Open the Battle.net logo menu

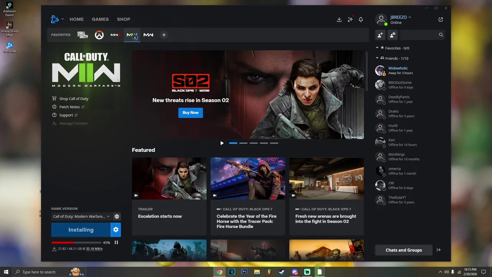pos(56,19)
